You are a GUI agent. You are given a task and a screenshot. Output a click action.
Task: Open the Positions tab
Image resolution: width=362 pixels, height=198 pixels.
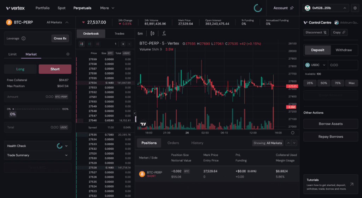click(x=149, y=143)
